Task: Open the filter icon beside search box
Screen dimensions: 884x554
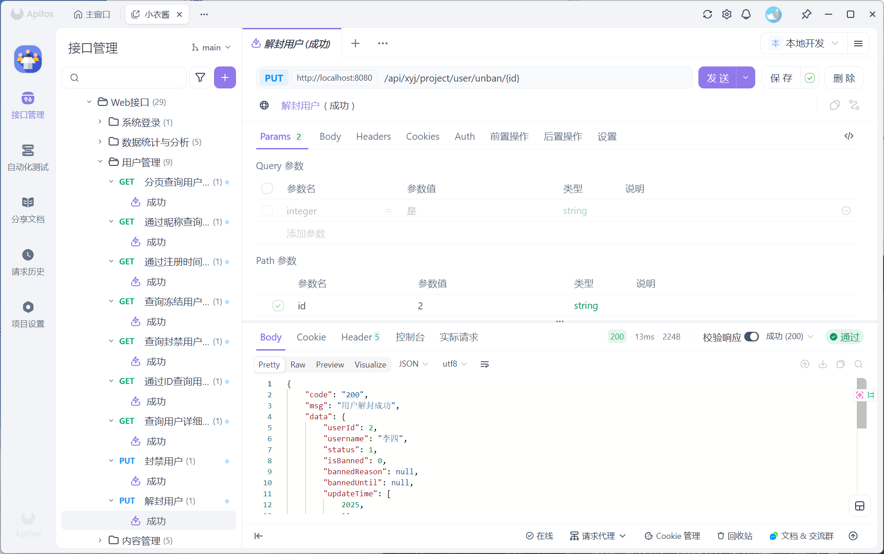Action: click(x=200, y=77)
